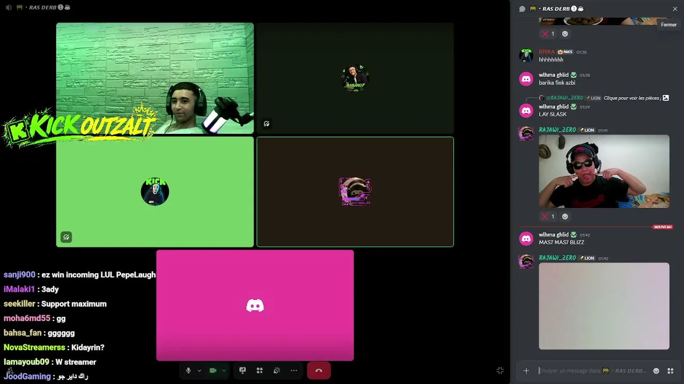Turn off the green camera button
This screenshot has width=684, height=384.
click(x=213, y=371)
